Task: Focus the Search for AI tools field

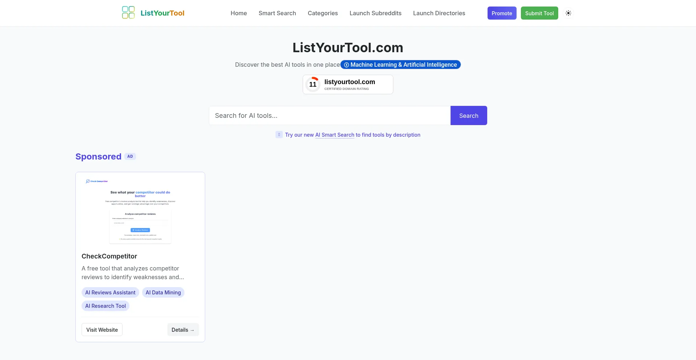Action: (330, 116)
